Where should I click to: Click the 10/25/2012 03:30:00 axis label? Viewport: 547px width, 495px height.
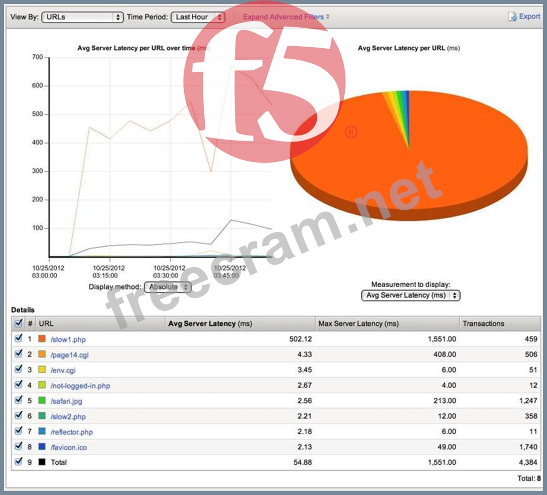(x=169, y=272)
